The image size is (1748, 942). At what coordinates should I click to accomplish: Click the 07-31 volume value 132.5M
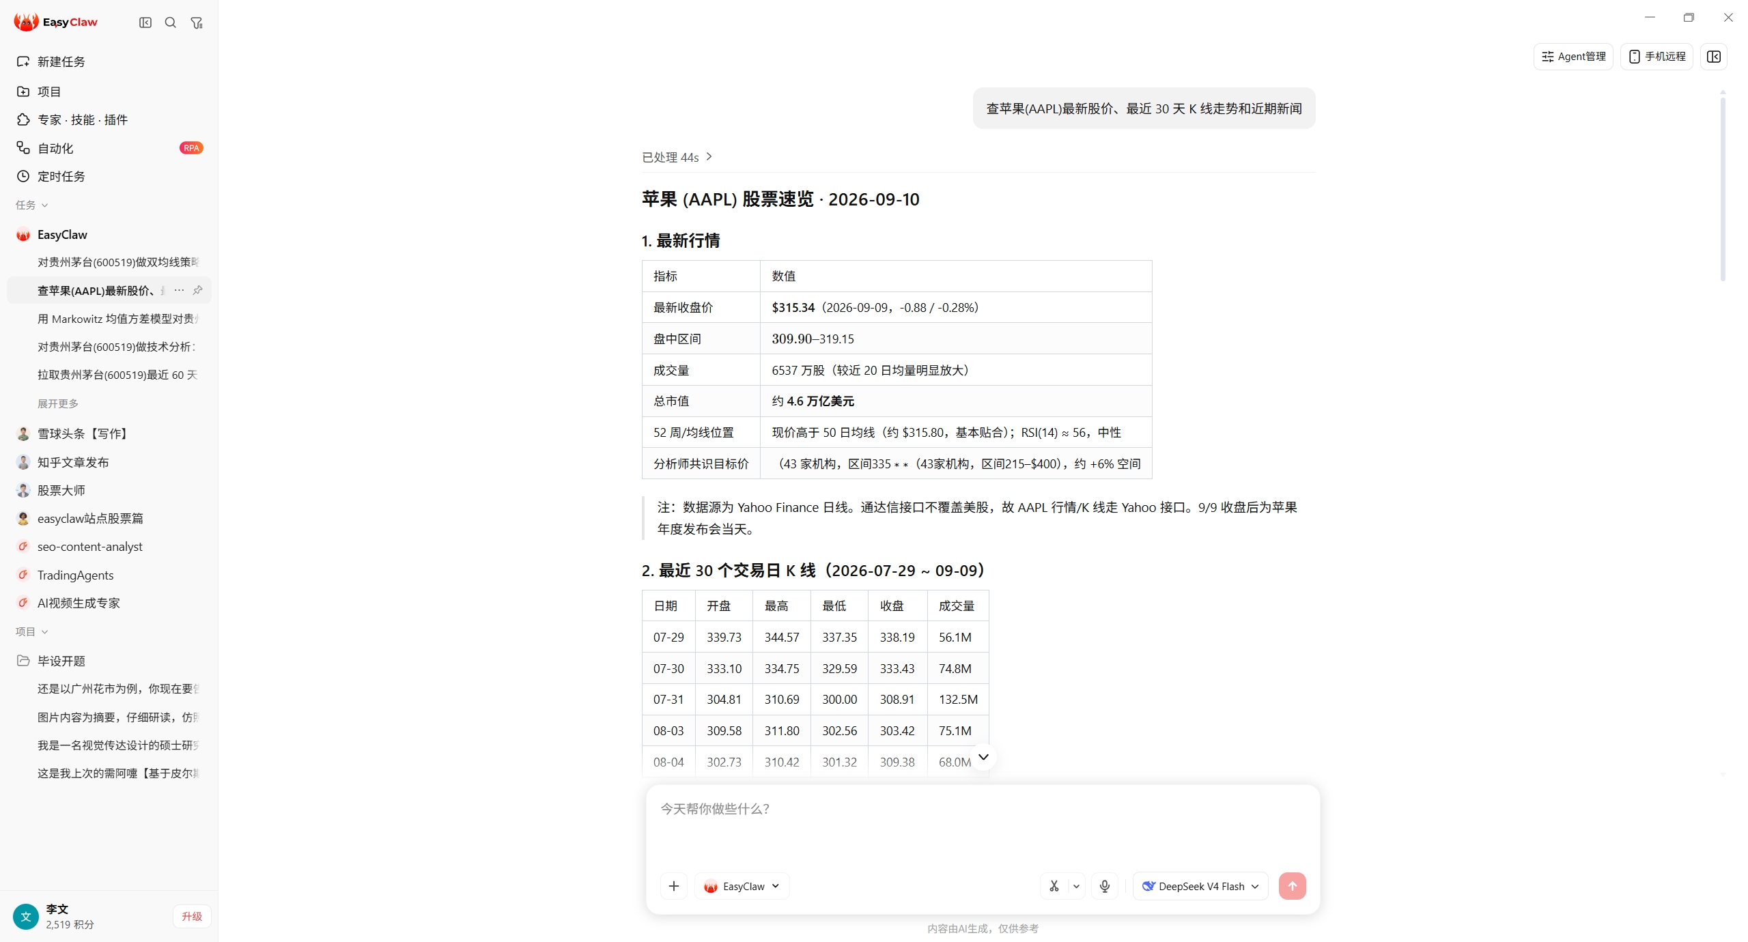pos(958,700)
